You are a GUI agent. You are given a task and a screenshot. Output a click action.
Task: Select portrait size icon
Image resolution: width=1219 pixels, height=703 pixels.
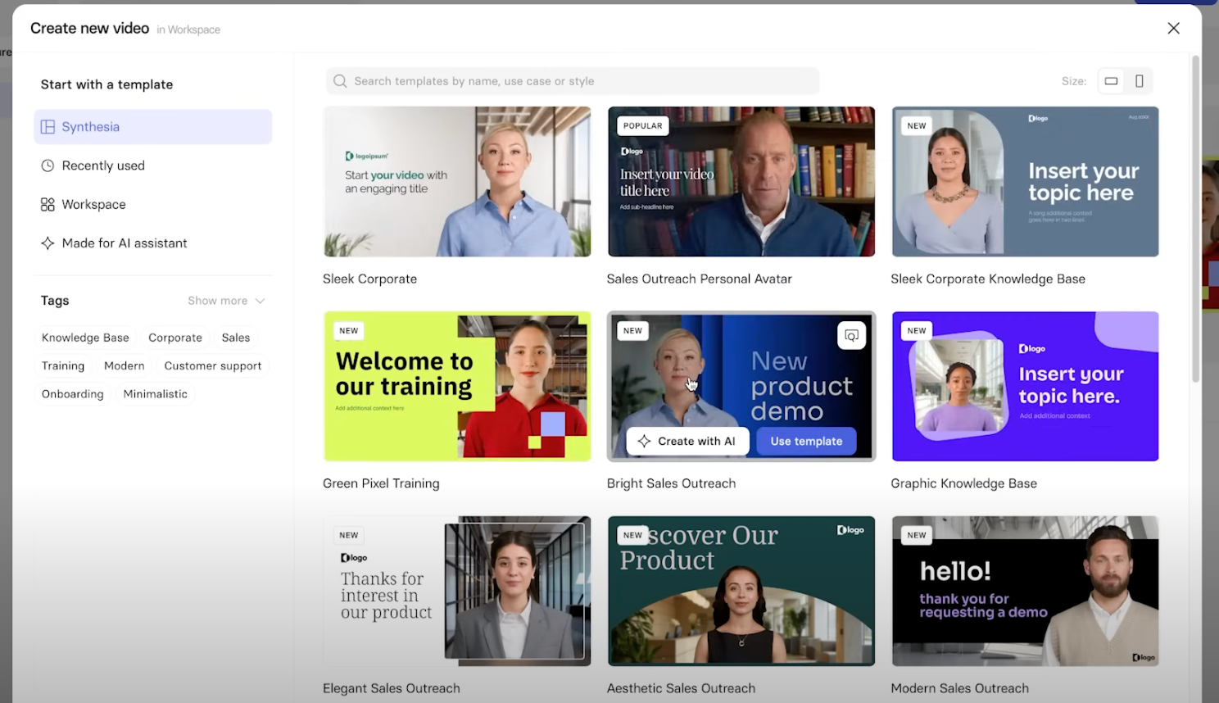pos(1139,81)
